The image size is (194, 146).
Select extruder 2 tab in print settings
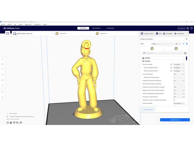point(176,49)
